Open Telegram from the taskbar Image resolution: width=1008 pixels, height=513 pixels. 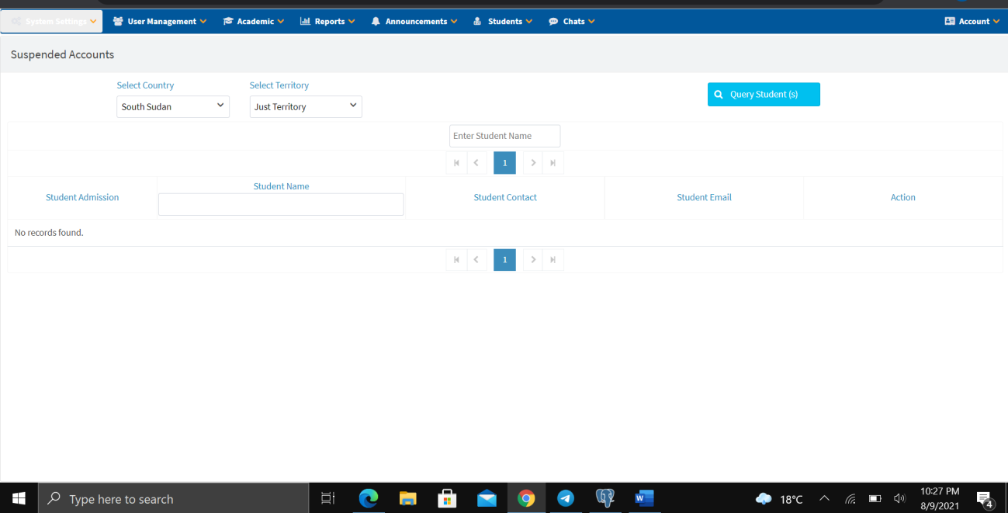coord(566,498)
